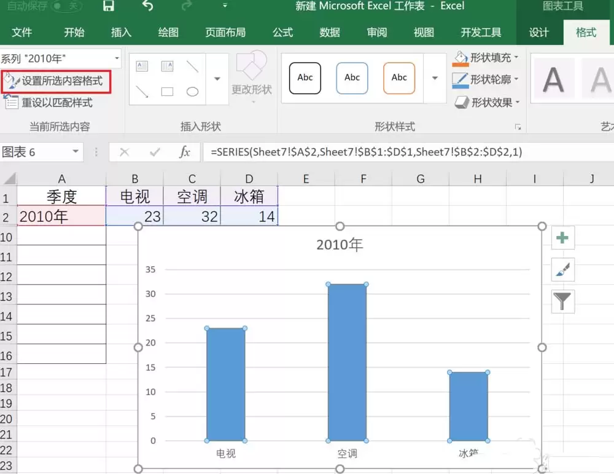
Task: Click the 电视 chart bar
Action: pyautogui.click(x=226, y=384)
